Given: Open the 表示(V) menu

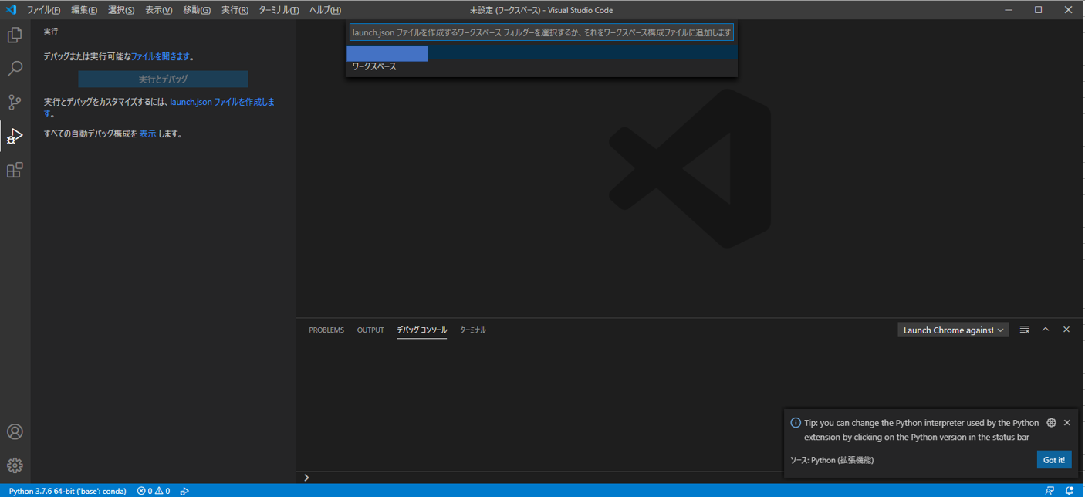Looking at the screenshot, I should point(159,10).
